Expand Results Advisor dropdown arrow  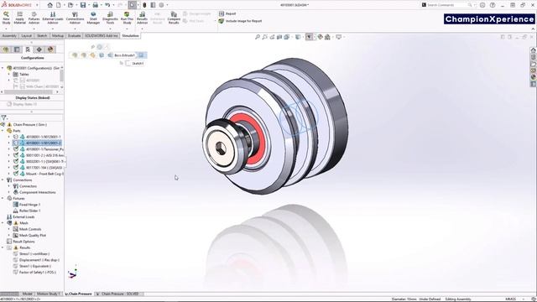pyautogui.click(x=142, y=29)
